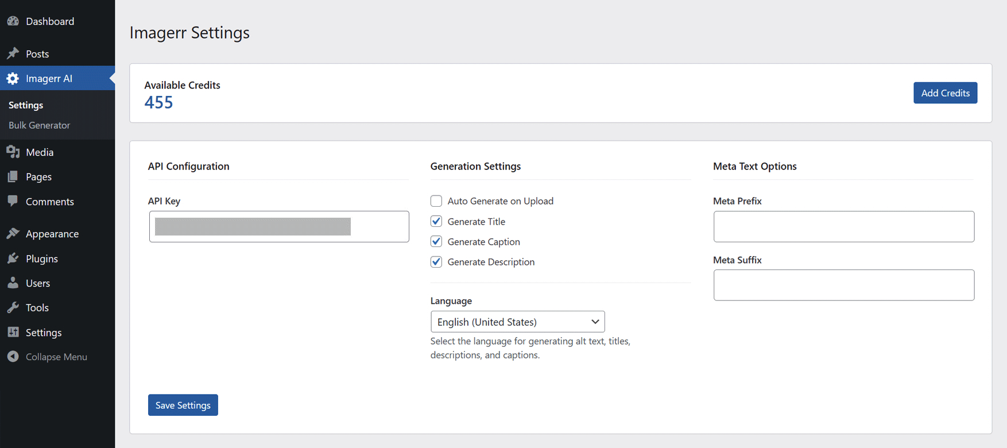Screen dimensions: 1007x448
Task: Open the Pages menu label
Action: 38,176
